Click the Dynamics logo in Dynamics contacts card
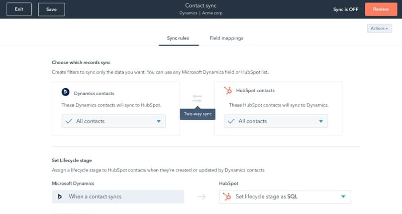 [x=65, y=92]
